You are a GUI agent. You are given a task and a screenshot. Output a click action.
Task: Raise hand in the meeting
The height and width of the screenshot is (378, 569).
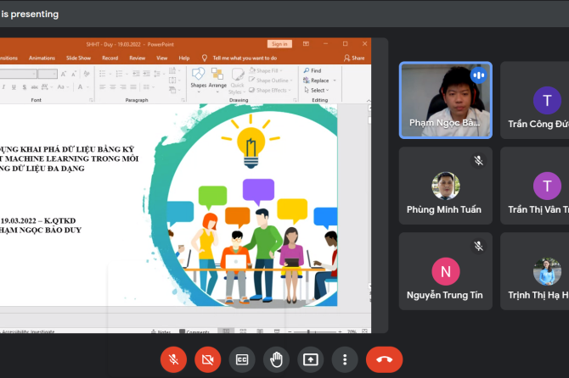tap(275, 359)
